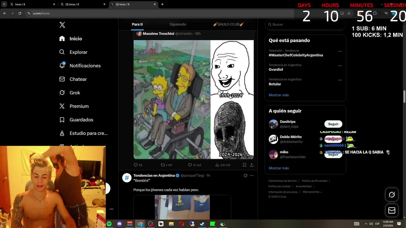This screenshot has height=228, width=406.
Task: Switch to Siguiendo tab
Action: point(178,24)
